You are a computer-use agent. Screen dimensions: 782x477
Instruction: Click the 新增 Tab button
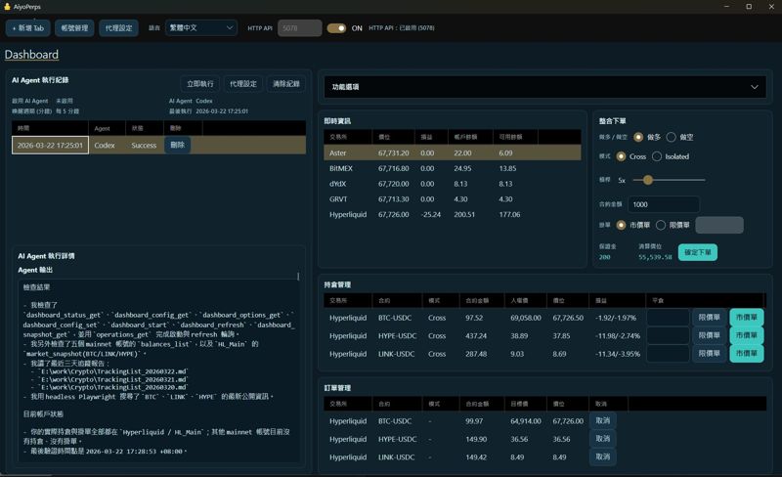tap(28, 28)
